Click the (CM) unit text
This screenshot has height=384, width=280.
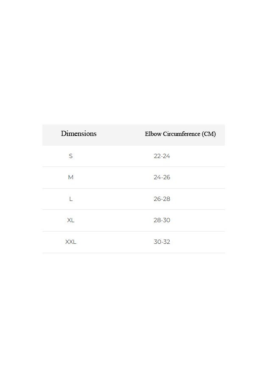coord(209,134)
